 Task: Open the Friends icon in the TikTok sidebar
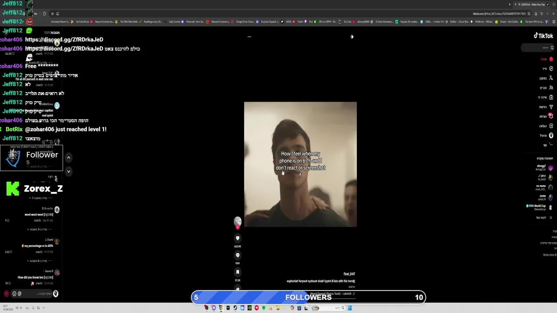[551, 88]
